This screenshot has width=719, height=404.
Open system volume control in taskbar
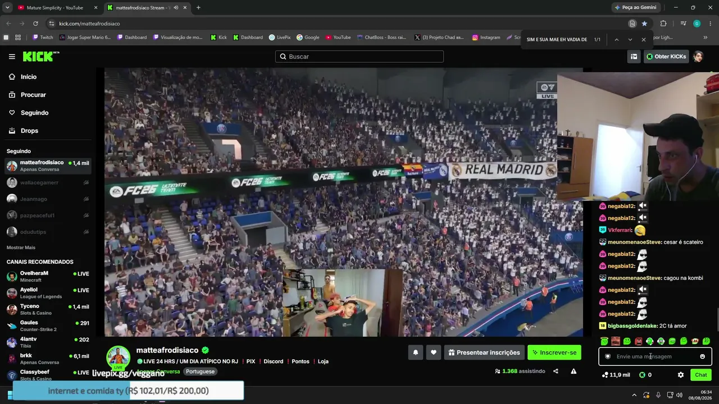[679, 395]
